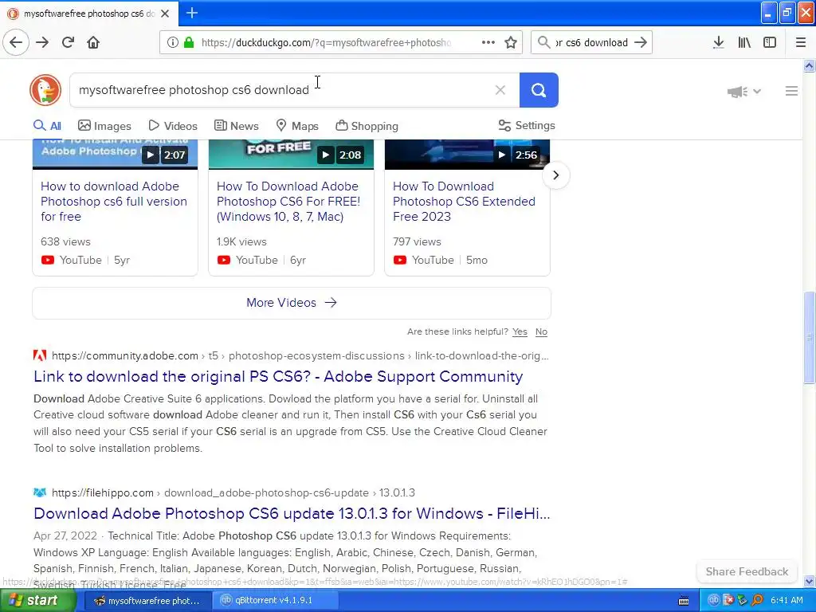This screenshot has height=612, width=816.
Task: Play the 2:07 video thumbnail
Action: [115, 154]
